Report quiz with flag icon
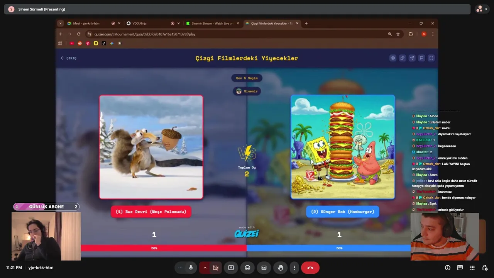This screenshot has width=494, height=278. [x=422, y=58]
